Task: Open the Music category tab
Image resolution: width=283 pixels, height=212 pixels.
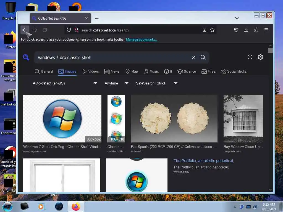Action: coord(151,71)
